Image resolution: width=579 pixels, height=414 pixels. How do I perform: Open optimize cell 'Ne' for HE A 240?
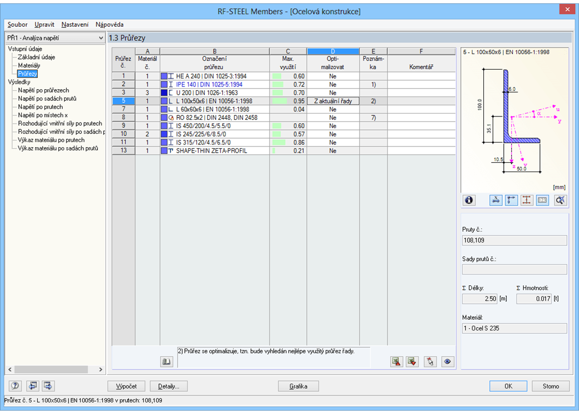click(333, 76)
